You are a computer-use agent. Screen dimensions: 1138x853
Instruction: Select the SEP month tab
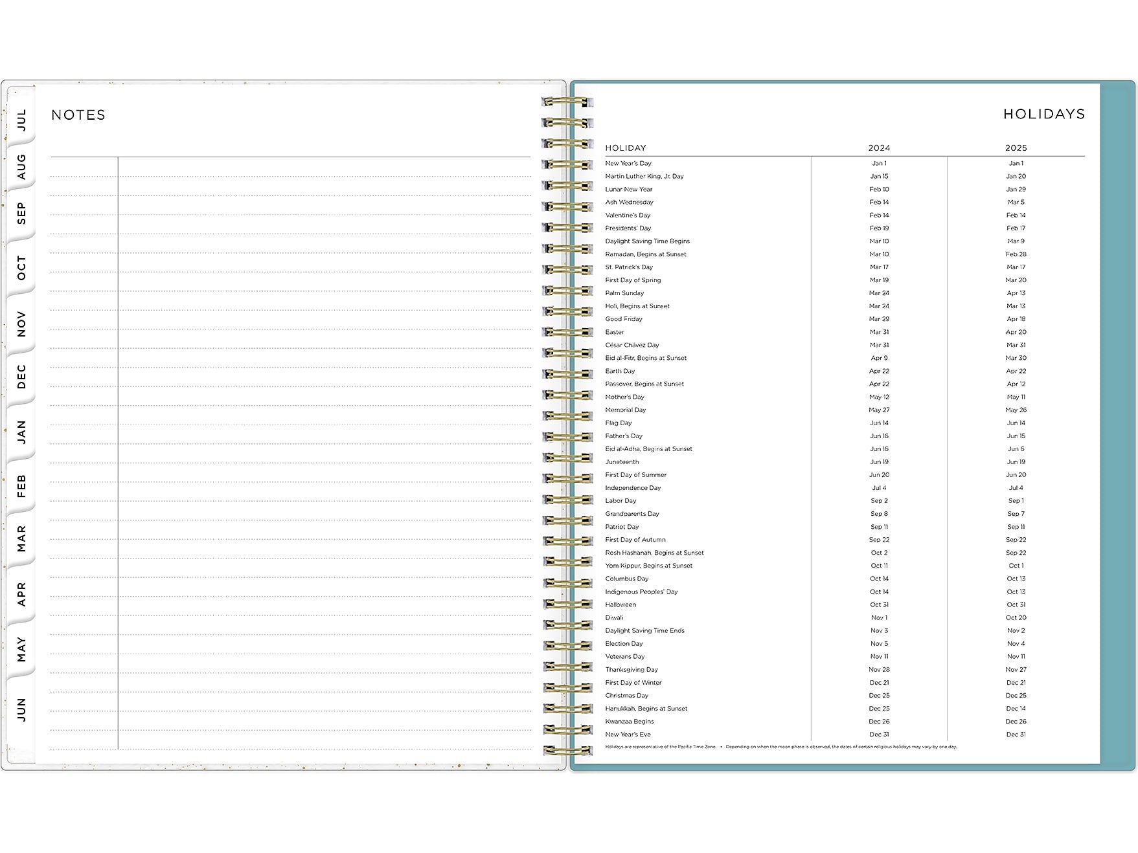pyautogui.click(x=21, y=214)
